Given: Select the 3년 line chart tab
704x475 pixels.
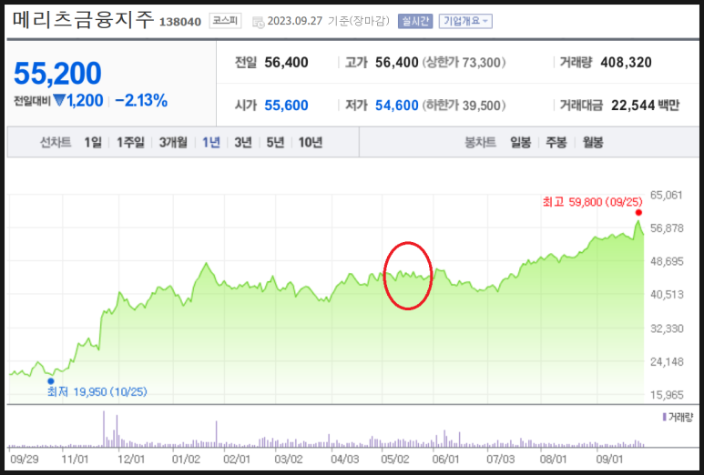Looking at the screenshot, I should pos(243,143).
